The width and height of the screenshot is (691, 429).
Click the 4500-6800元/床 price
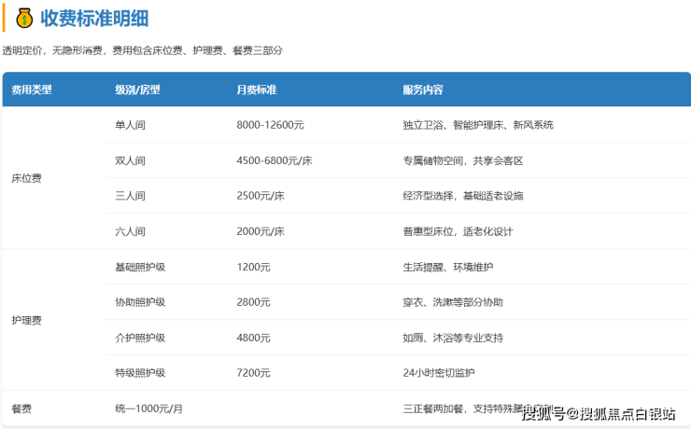click(x=274, y=160)
